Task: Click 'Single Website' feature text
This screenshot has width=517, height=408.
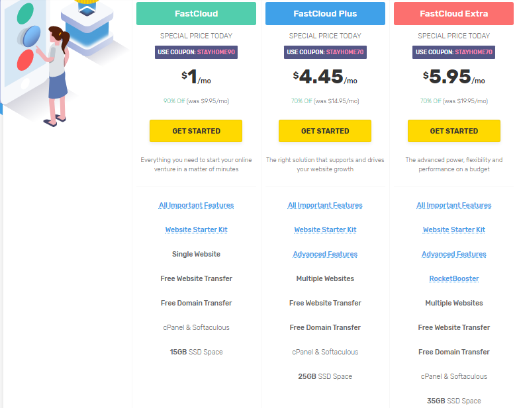Action: click(x=196, y=254)
